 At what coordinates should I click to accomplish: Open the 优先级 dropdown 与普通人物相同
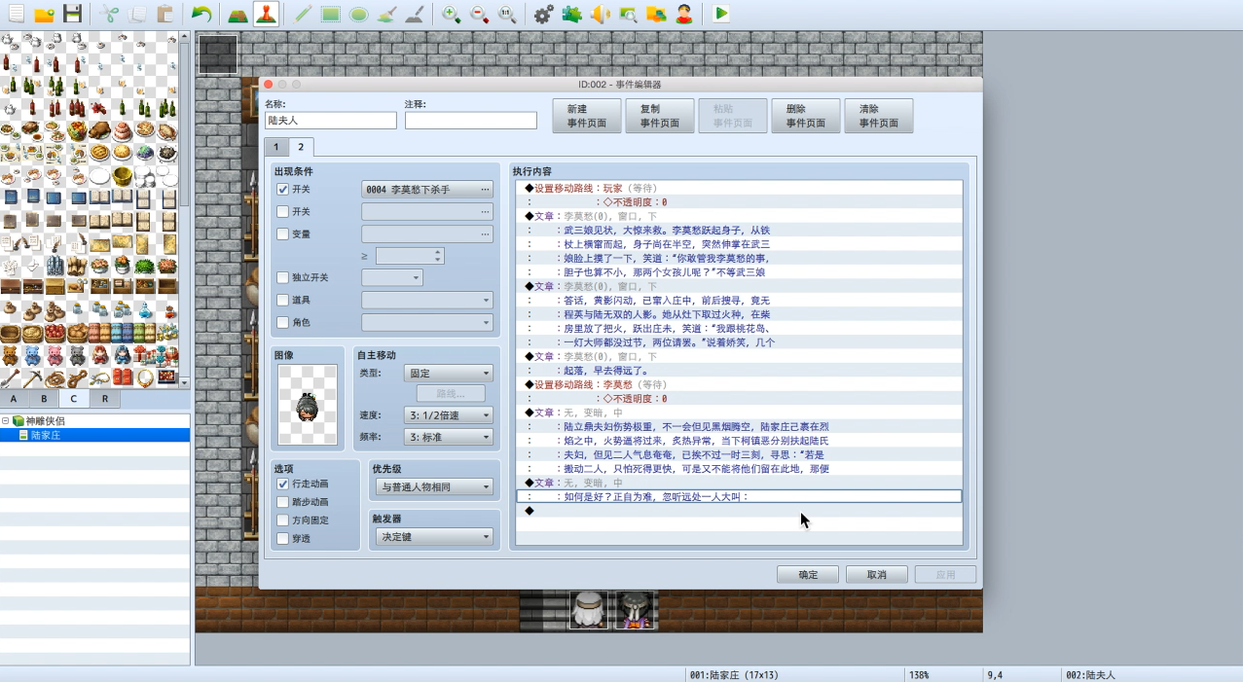(433, 486)
